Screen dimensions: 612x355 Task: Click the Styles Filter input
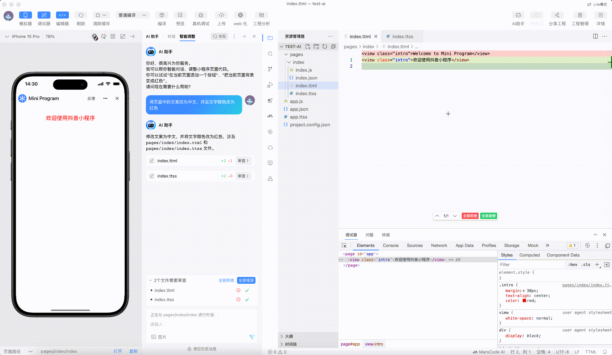[x=531, y=265]
